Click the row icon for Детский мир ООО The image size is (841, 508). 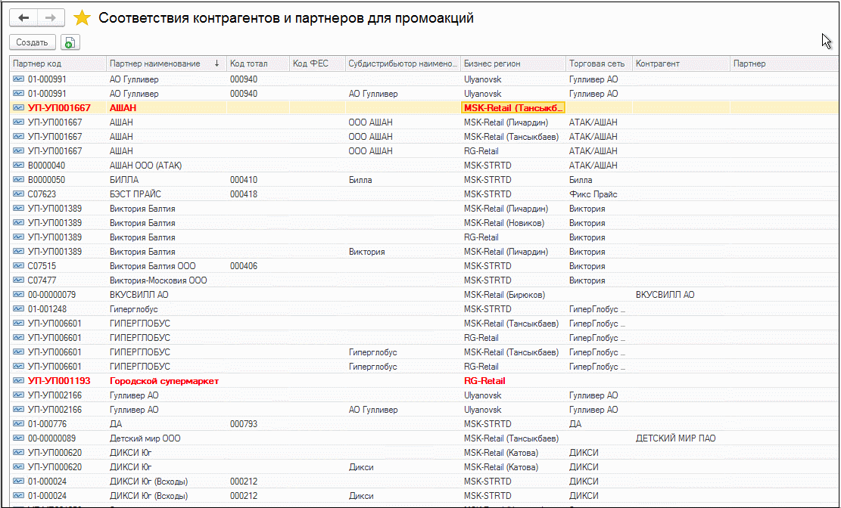coord(19,438)
